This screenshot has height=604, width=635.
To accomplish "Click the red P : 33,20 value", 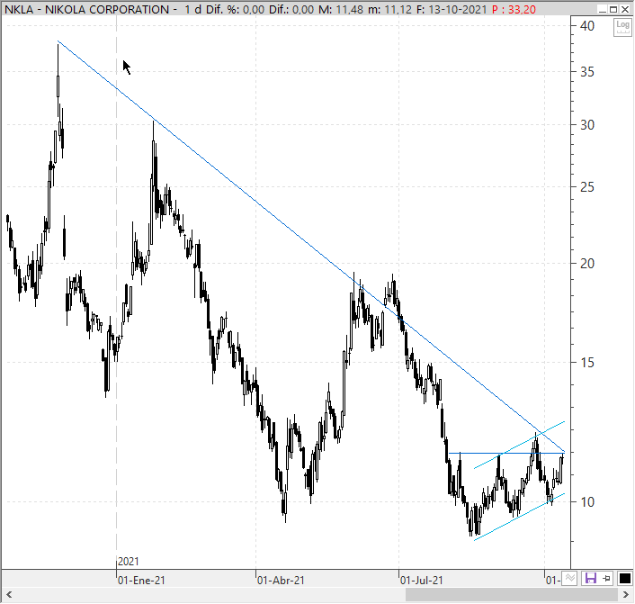I will tap(514, 9).
